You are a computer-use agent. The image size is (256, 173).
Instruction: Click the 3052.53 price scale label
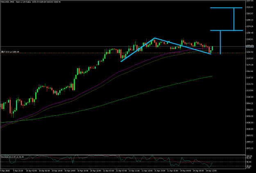pos(250,116)
